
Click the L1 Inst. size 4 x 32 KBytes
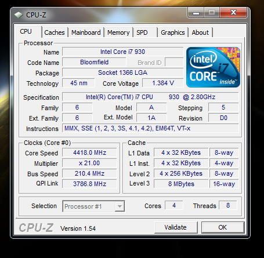tap(181, 163)
